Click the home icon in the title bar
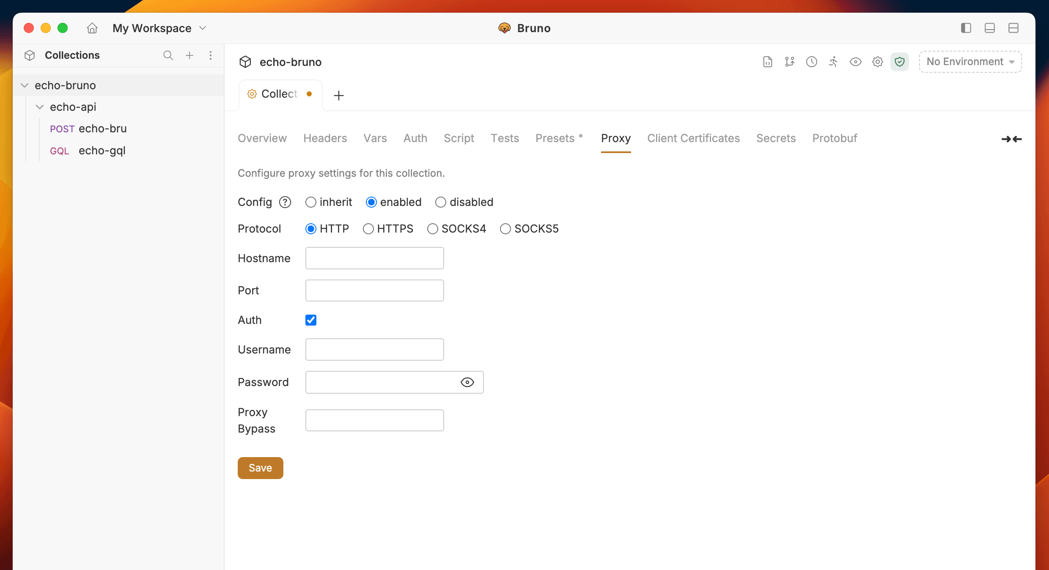This screenshot has height=570, width=1049. (92, 28)
